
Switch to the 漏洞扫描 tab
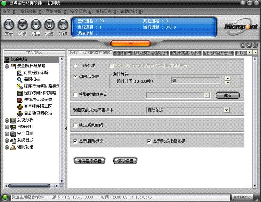(123, 53)
